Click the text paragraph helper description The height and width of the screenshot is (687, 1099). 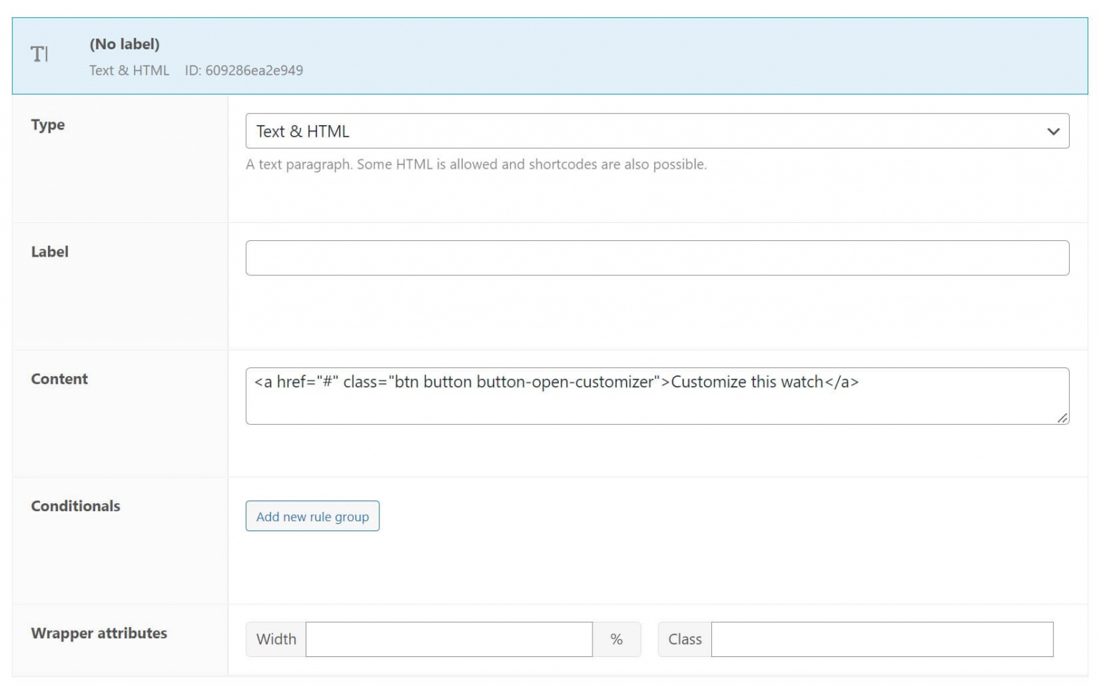476,164
